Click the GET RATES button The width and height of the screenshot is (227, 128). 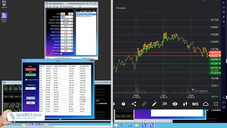coord(31,98)
